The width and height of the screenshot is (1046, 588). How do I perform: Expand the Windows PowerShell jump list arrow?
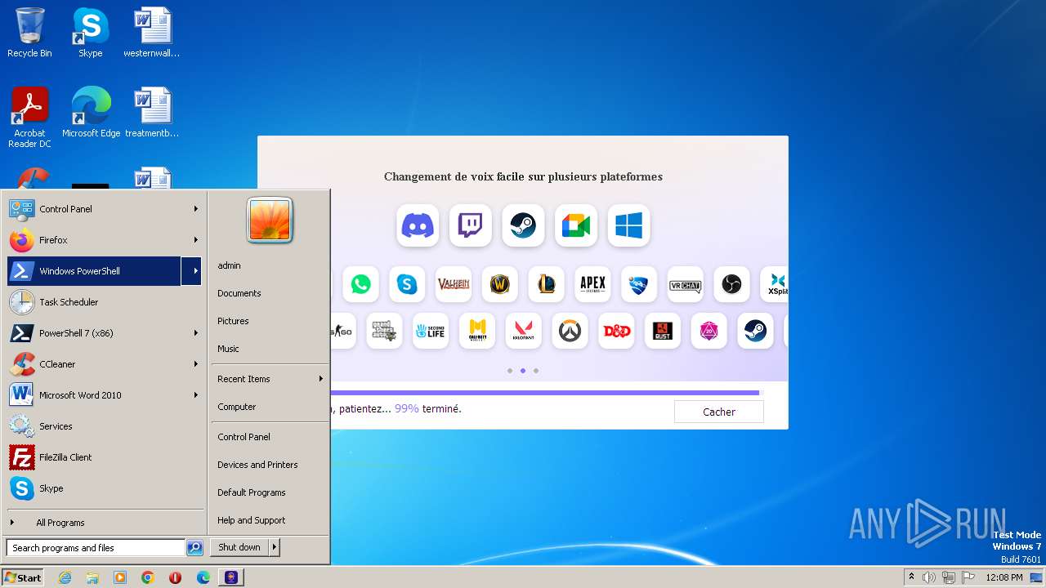click(x=193, y=271)
